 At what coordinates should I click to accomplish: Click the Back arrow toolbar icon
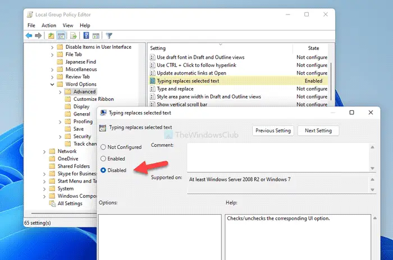29,36
